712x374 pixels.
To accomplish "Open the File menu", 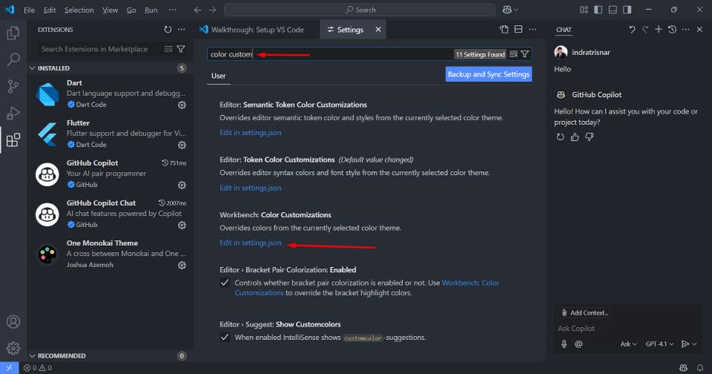I will tap(29, 10).
